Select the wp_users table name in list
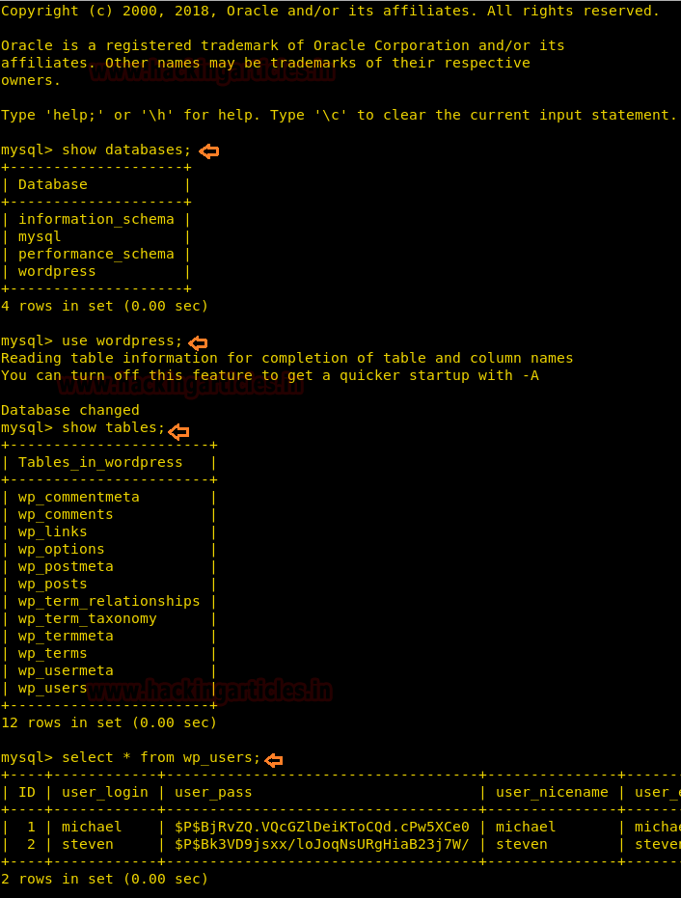Viewport: 681px width, 898px height. pos(52,688)
